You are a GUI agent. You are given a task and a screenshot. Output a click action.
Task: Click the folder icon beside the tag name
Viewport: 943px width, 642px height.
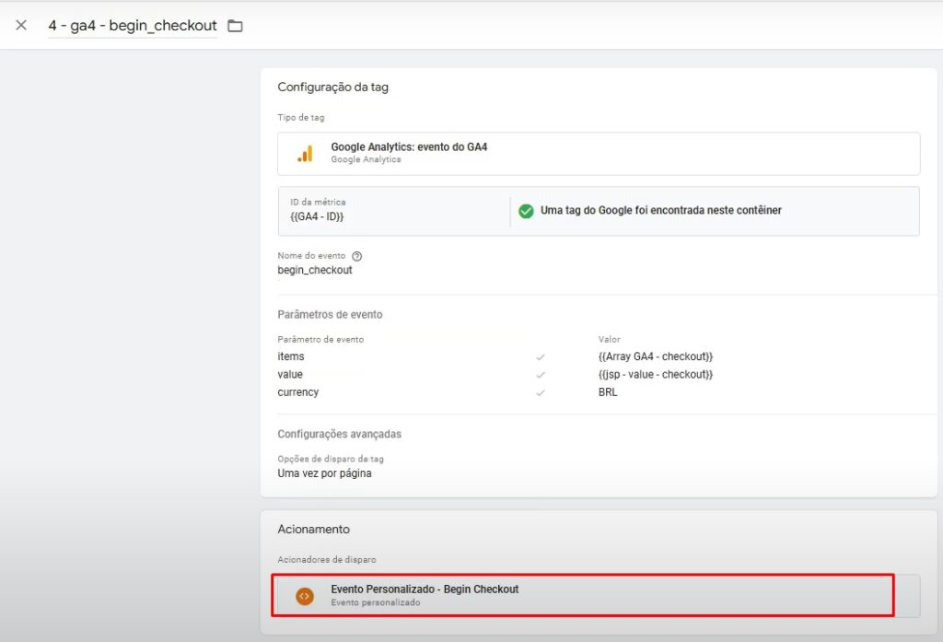(x=235, y=26)
